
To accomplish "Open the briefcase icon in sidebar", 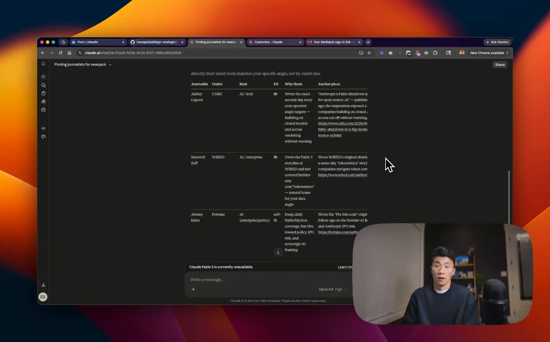I will (43, 110).
